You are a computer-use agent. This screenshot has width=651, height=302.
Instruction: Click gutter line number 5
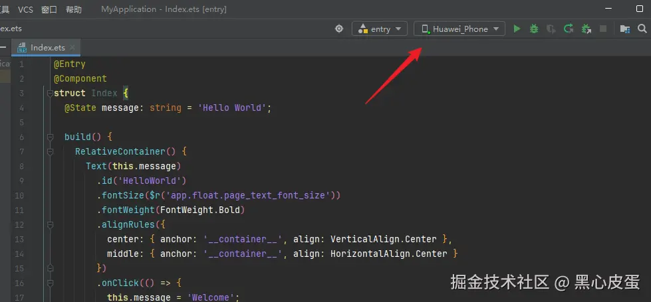(x=21, y=122)
